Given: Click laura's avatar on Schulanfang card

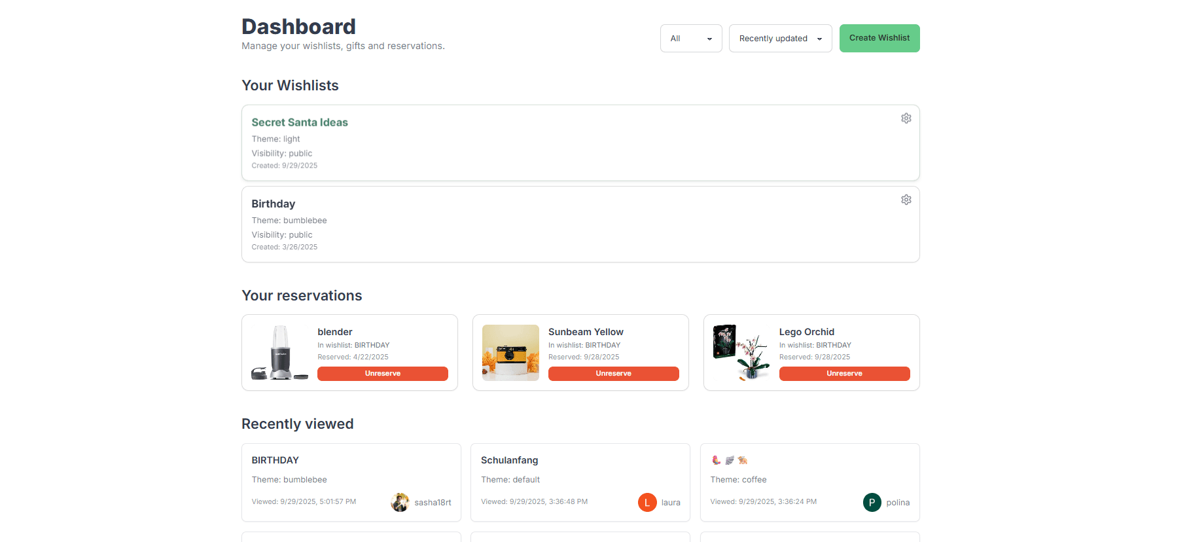Looking at the screenshot, I should (x=647, y=502).
